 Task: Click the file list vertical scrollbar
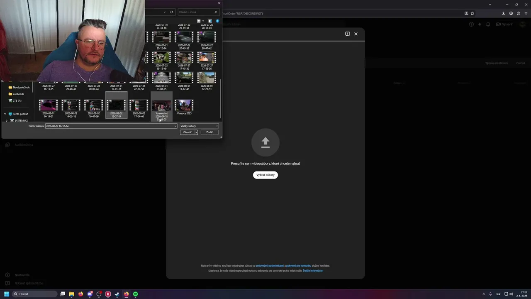[221, 100]
